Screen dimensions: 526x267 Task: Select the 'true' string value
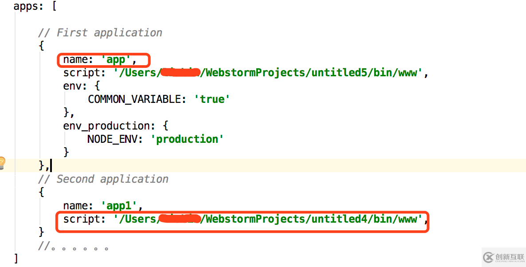[x=212, y=99]
